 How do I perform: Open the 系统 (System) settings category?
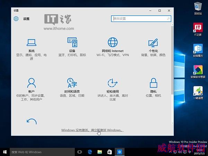[x=32, y=49]
